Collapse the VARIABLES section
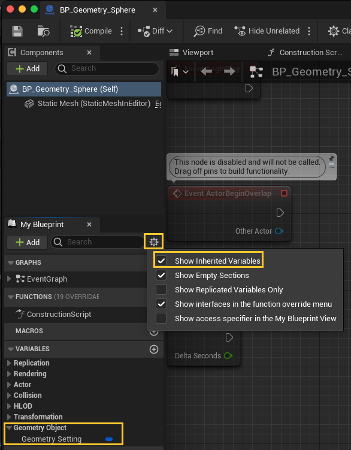Viewport: 351px width, 450px height. [x=11, y=349]
